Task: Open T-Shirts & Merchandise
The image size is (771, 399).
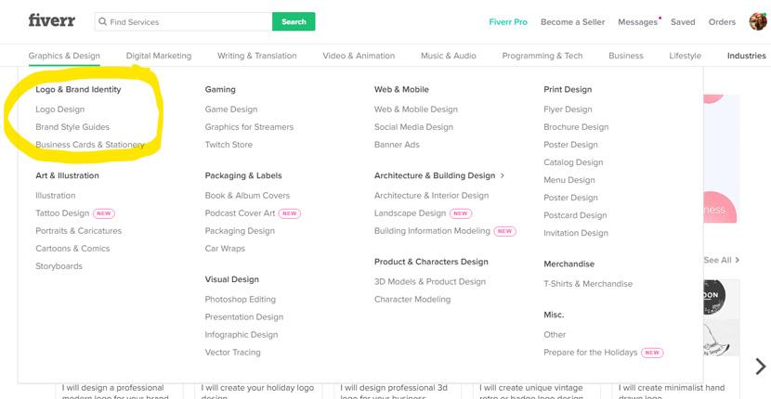Action: 588,284
